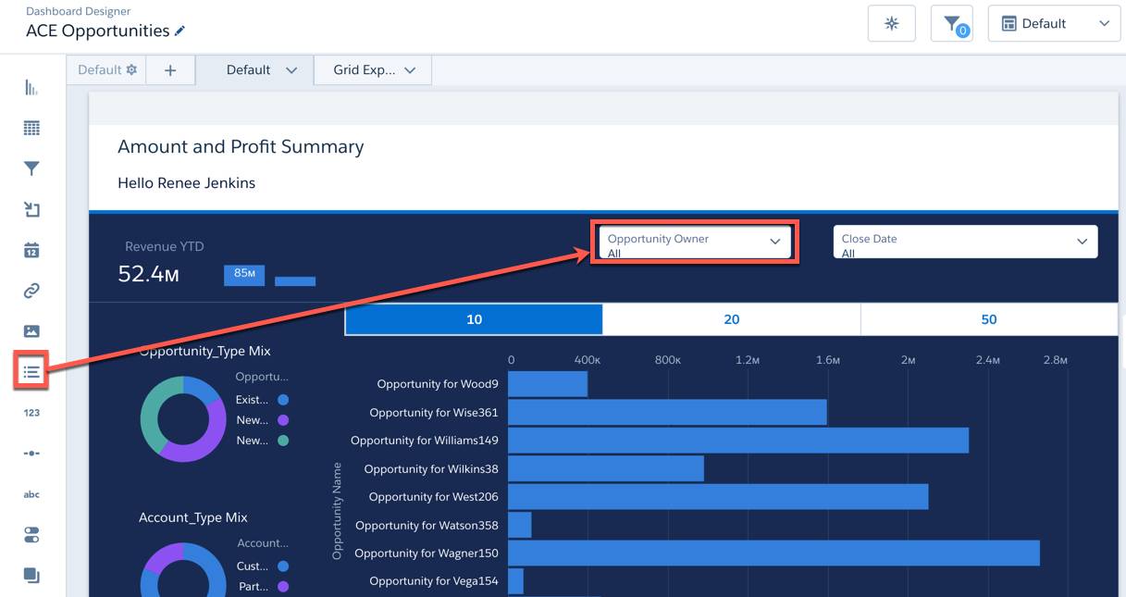1126x597 pixels.
Task: Select the list widget icon
Action: pyautogui.click(x=31, y=372)
